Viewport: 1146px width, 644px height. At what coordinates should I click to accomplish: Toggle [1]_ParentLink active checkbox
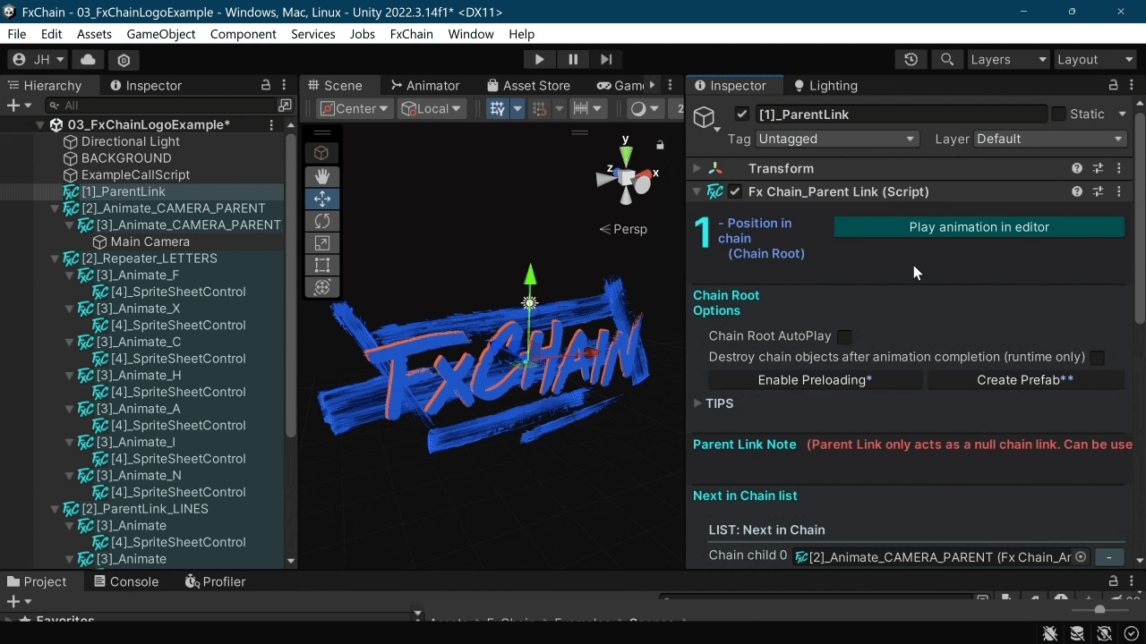click(741, 114)
